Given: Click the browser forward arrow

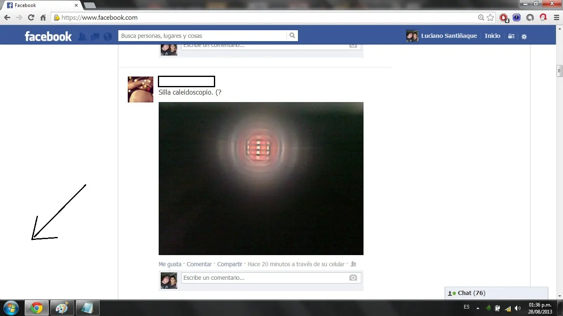Looking at the screenshot, I should pos(19,18).
